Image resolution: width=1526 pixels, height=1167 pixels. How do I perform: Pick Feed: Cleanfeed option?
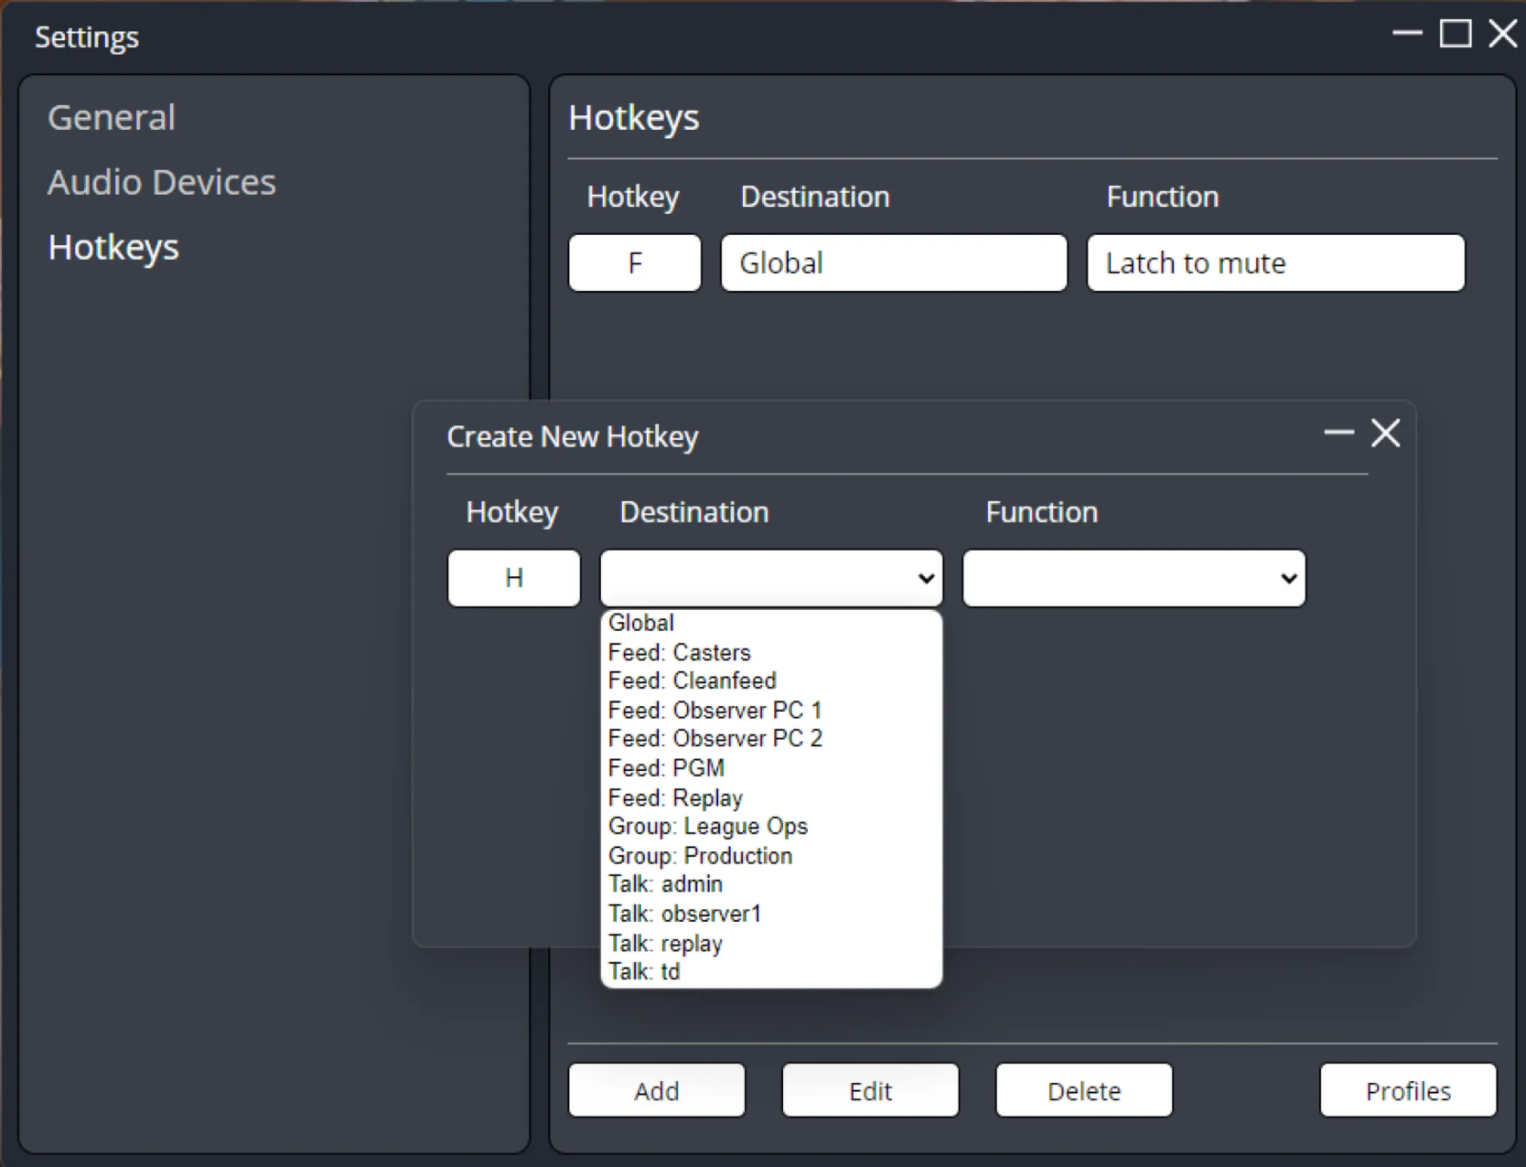(x=692, y=681)
